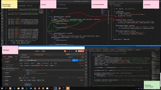Screen dimensions: 161x90
Task: Click Windows Start button
Action: [x=2, y=88]
